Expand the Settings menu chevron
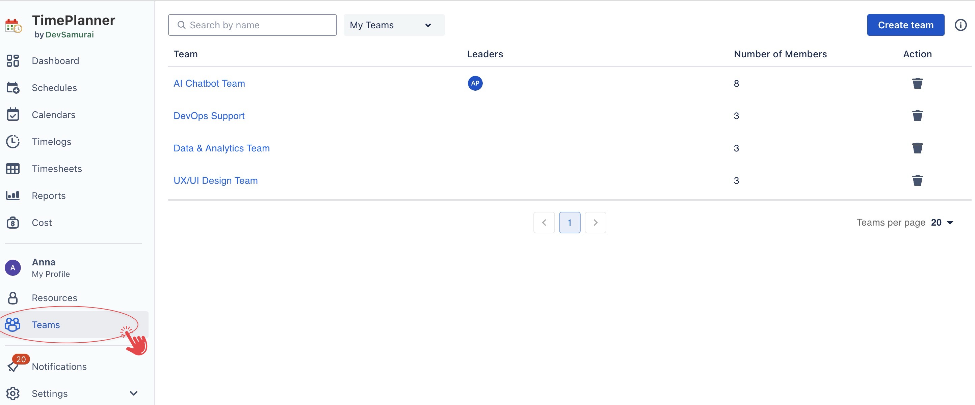 click(133, 393)
